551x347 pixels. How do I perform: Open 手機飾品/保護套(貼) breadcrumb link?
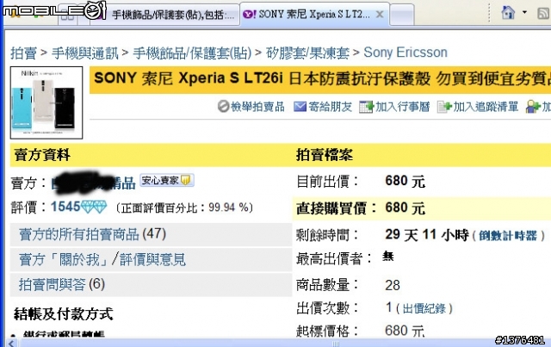point(192,53)
